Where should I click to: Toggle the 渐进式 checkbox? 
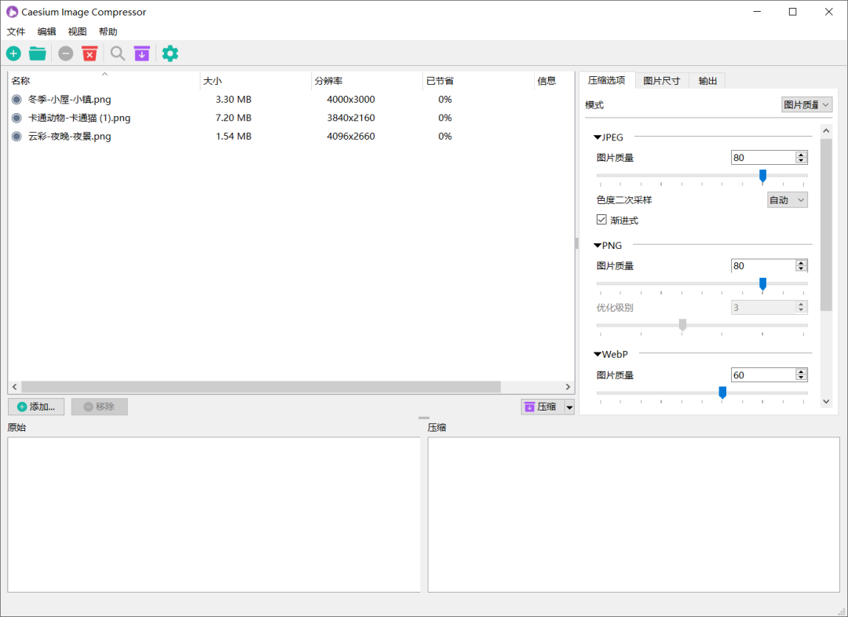(x=601, y=220)
